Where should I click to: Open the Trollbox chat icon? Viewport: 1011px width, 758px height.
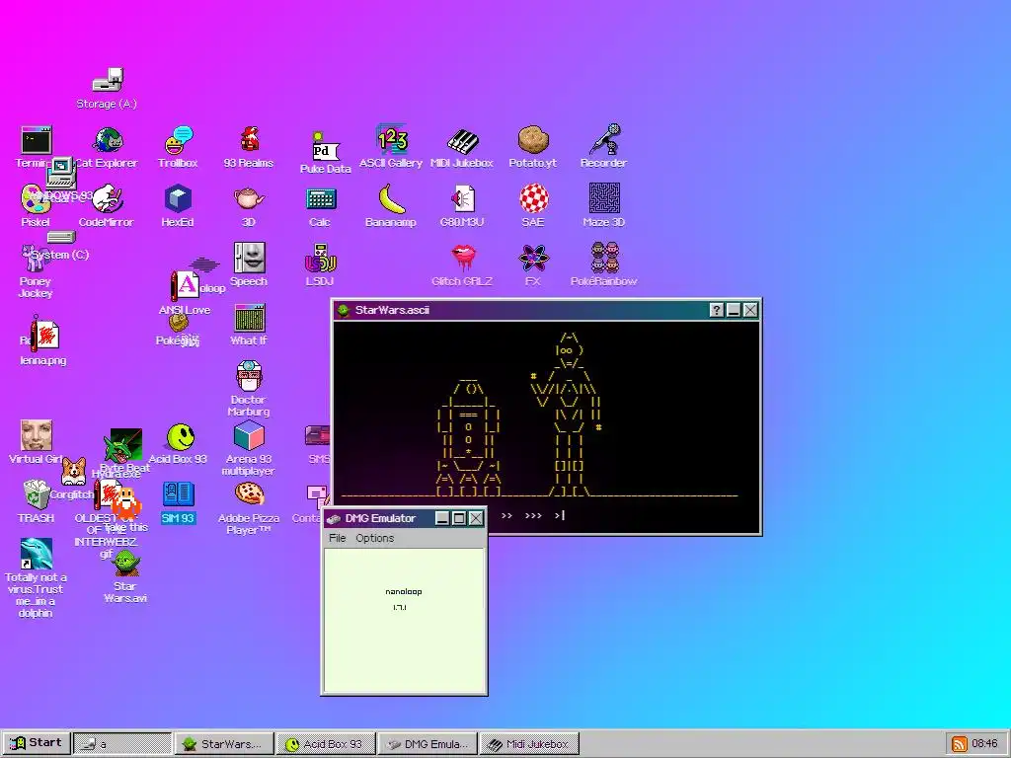[x=179, y=140]
